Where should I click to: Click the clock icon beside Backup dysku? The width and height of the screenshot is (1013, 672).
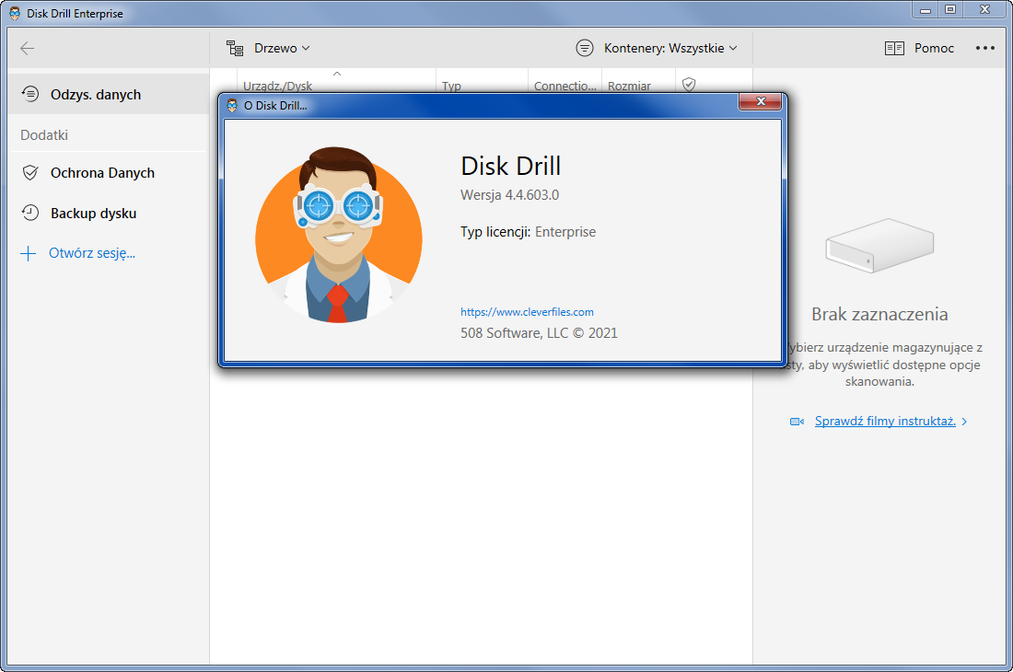pos(30,213)
